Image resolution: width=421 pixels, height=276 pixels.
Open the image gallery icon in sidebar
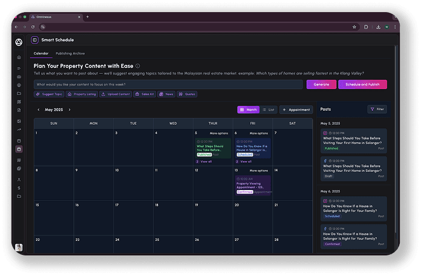tap(19, 121)
